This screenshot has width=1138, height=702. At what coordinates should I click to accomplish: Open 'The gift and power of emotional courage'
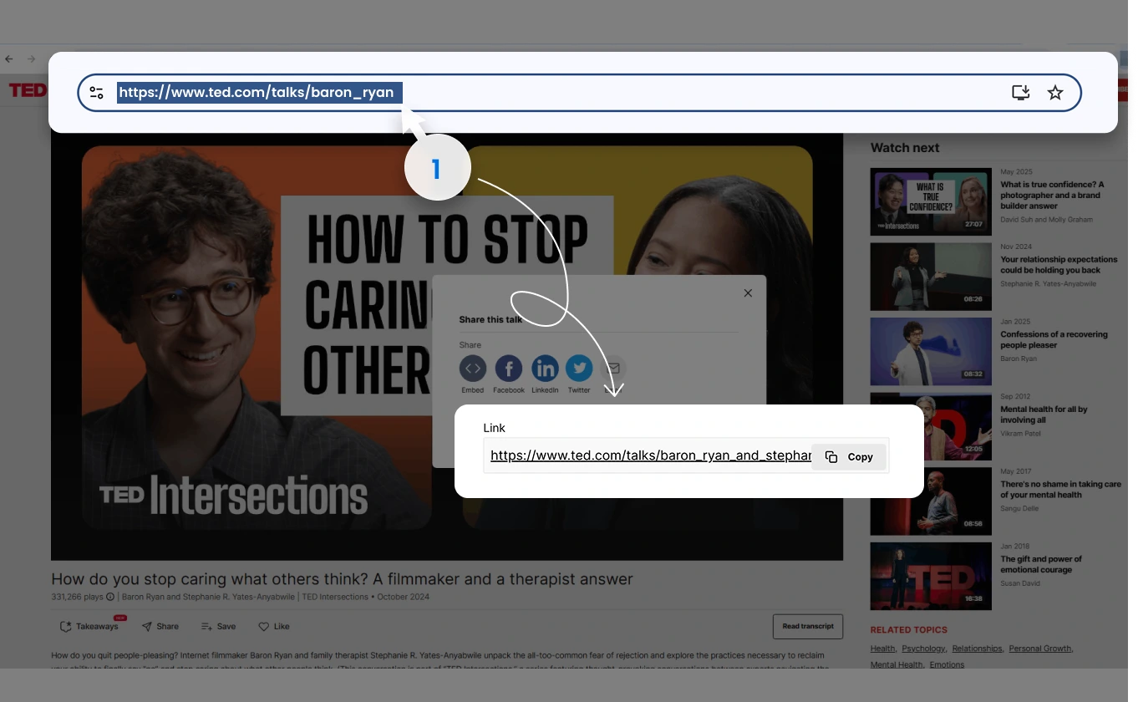(x=1041, y=564)
